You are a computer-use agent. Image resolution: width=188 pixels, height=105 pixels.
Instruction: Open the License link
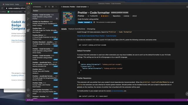tap(126, 16)
